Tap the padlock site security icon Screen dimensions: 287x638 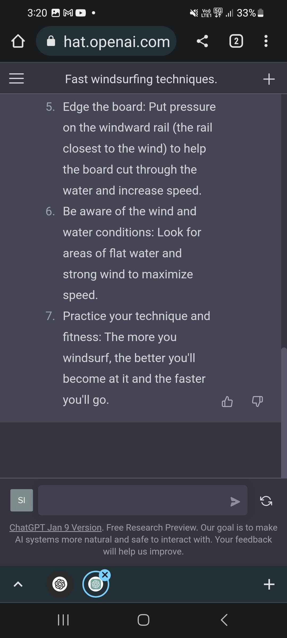pos(51,41)
